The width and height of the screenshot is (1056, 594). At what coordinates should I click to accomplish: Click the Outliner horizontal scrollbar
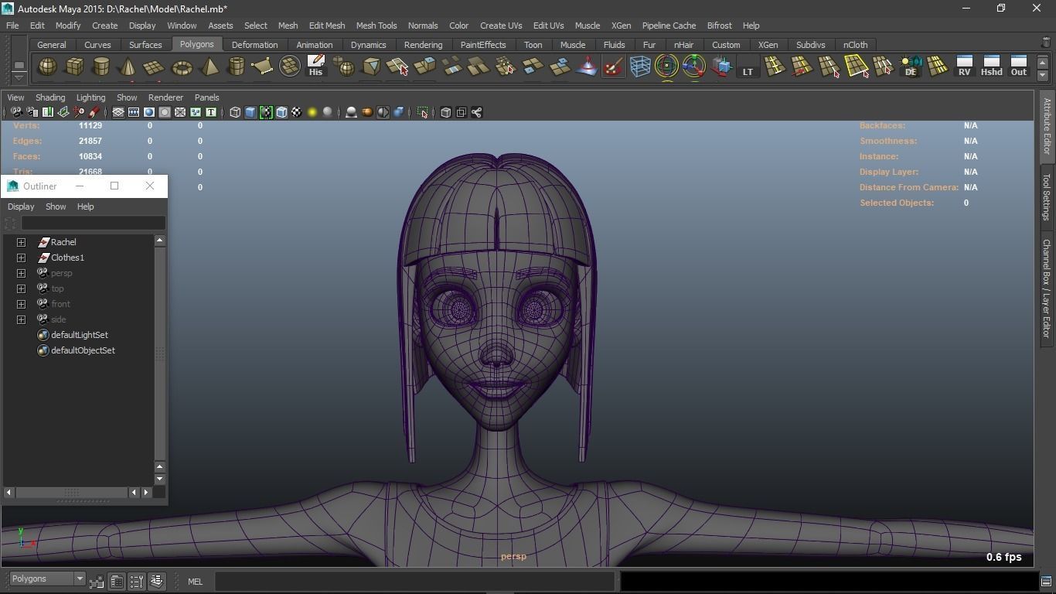coord(71,492)
